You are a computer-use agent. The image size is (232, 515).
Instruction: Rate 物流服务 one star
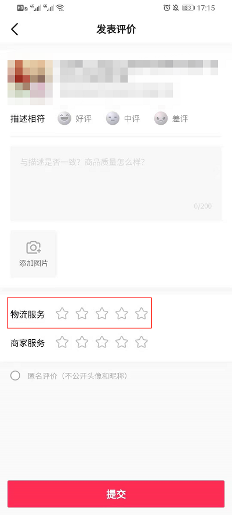[x=62, y=314]
